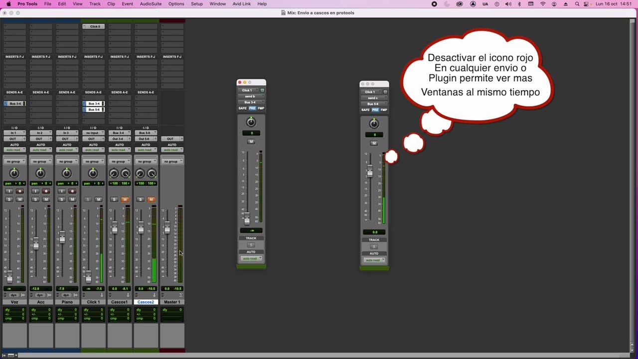Click level value 0.0 in send c window
The image size is (638, 359).
pos(374,232)
